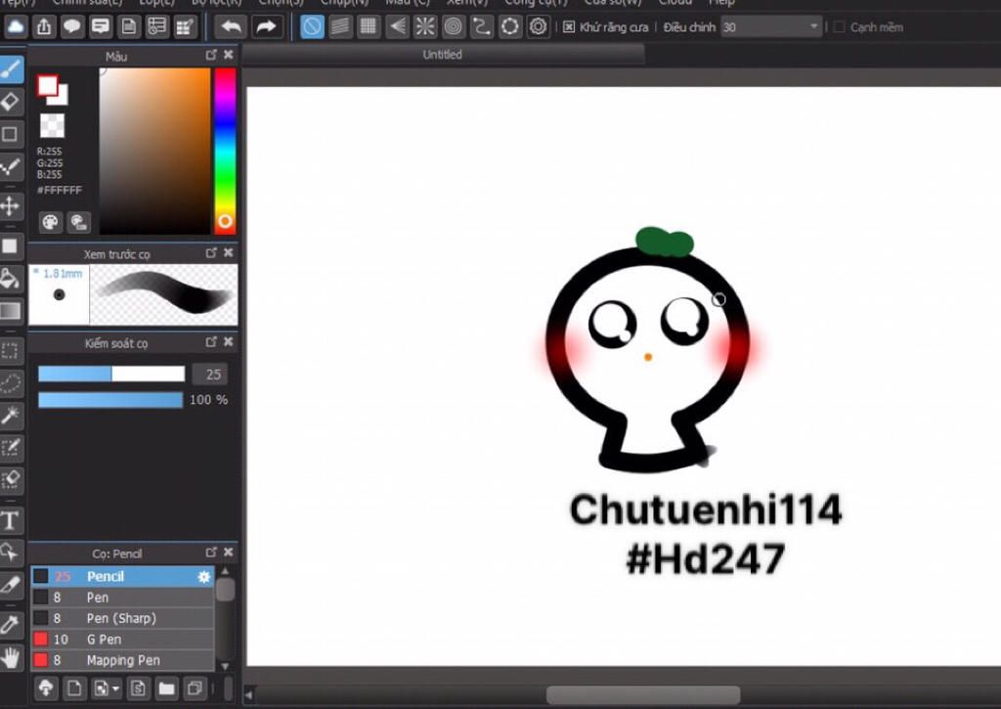Click the canvas horizontal scrollbar thumb

643,695
